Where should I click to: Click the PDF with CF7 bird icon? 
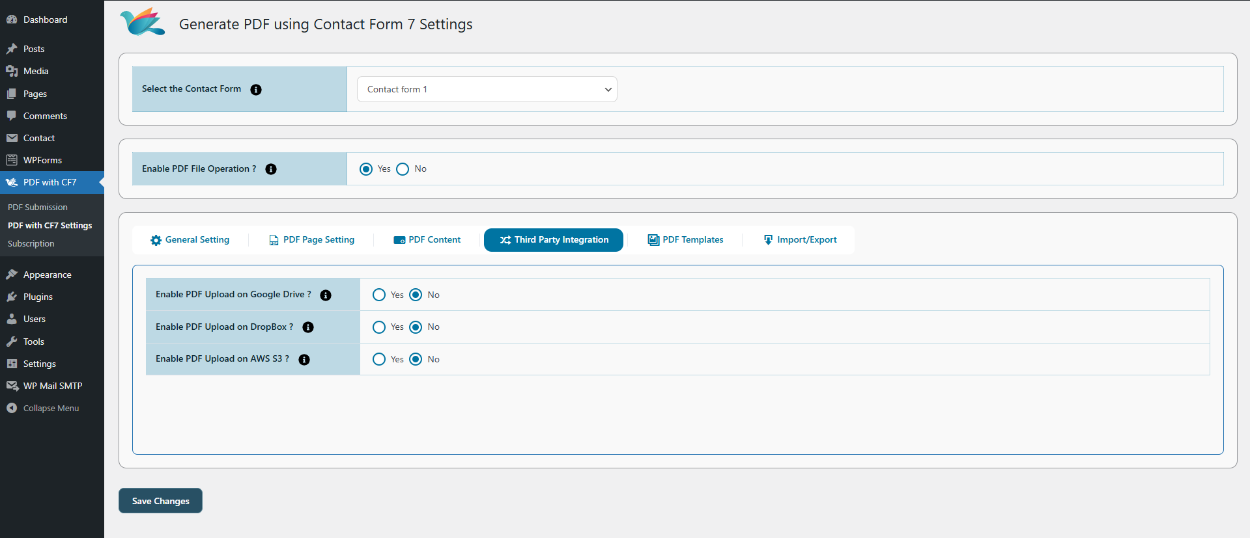[x=12, y=182]
